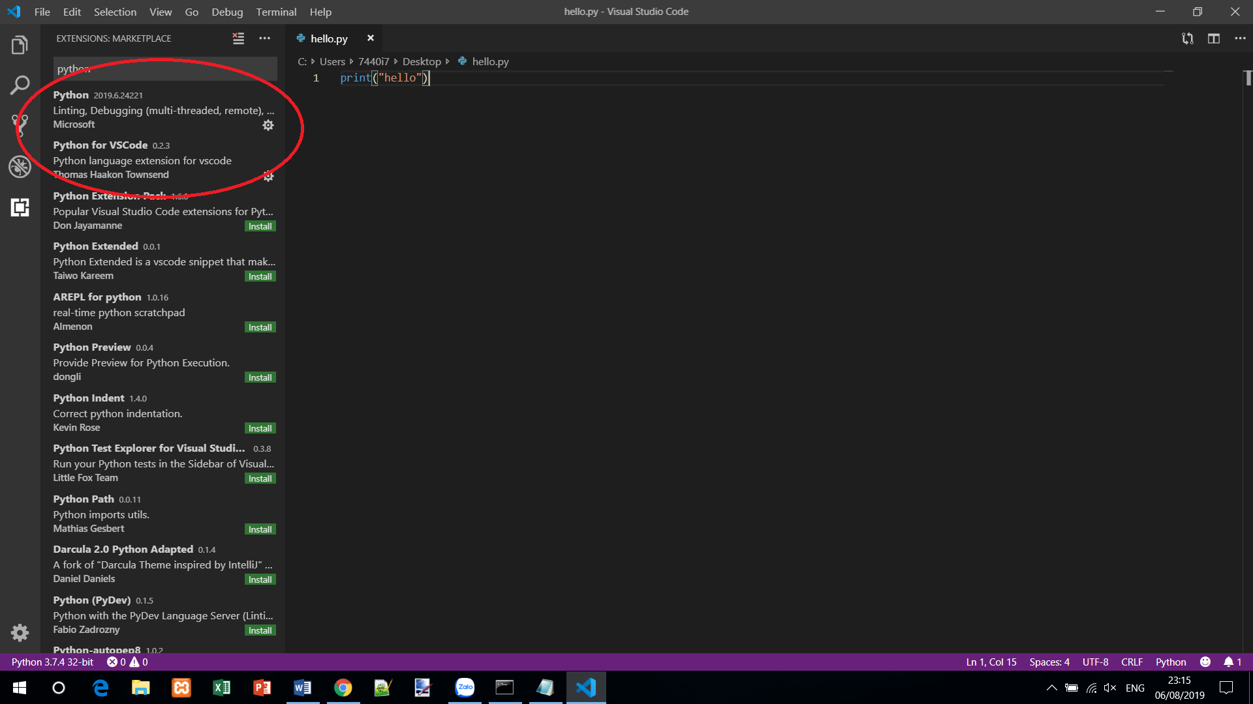Image resolution: width=1253 pixels, height=704 pixels.
Task: Click the Extensions view icon
Action: tap(20, 208)
